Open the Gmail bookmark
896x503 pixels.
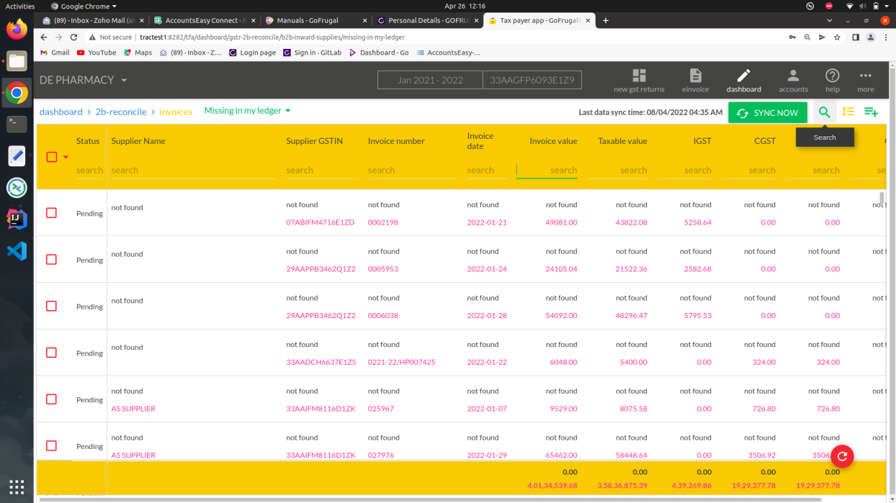point(55,53)
